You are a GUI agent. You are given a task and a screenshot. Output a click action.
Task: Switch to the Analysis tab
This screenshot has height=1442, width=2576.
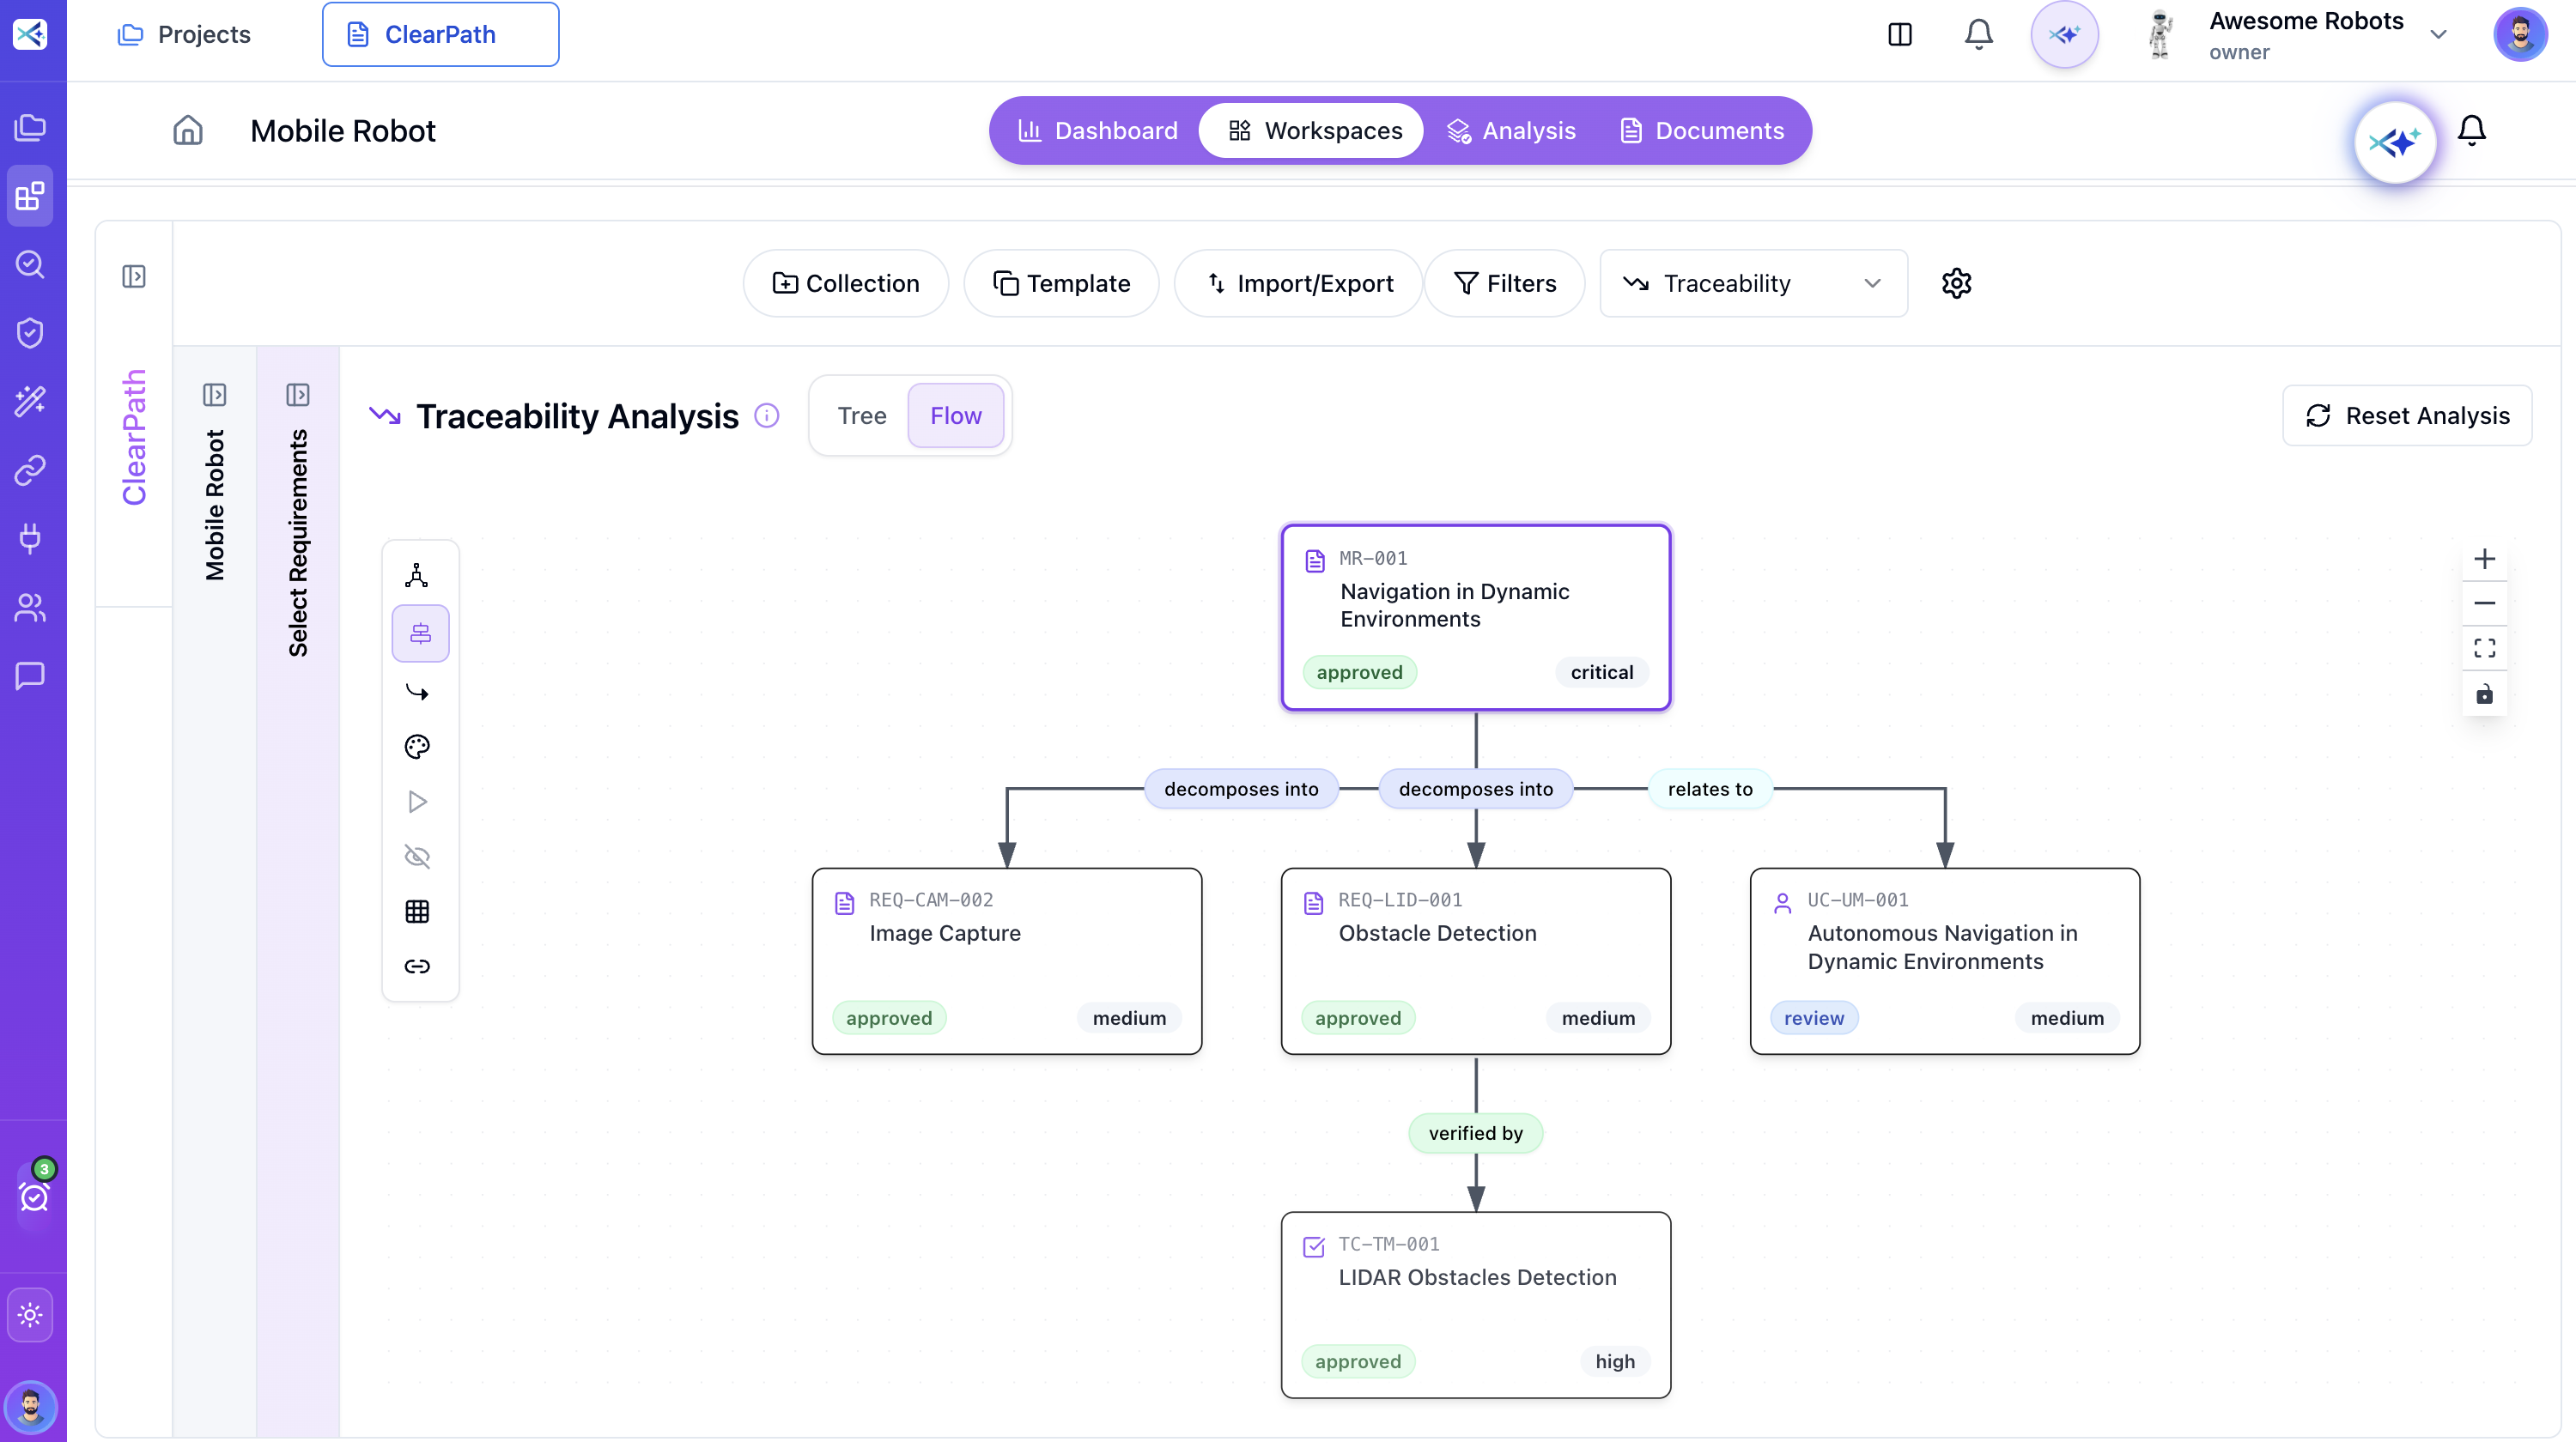pyautogui.click(x=1512, y=130)
